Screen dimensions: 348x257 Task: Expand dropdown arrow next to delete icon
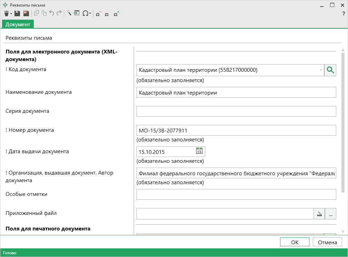click(x=11, y=14)
